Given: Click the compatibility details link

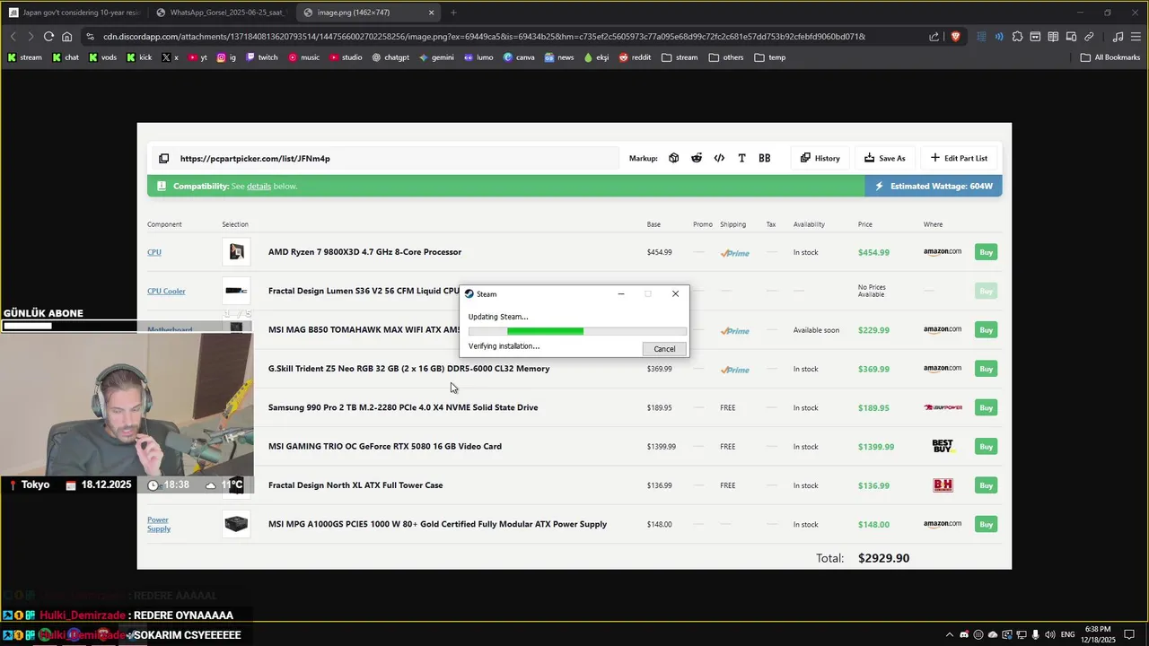Looking at the screenshot, I should 259,186.
